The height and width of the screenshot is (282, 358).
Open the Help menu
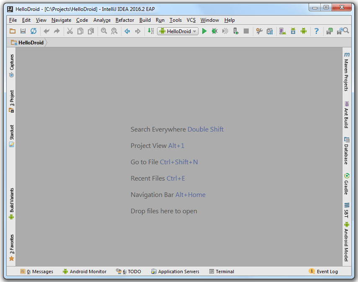point(229,20)
